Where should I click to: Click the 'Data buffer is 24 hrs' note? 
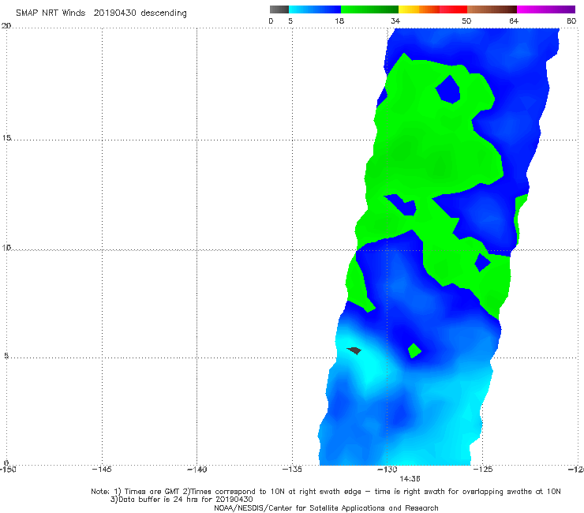[x=182, y=500]
